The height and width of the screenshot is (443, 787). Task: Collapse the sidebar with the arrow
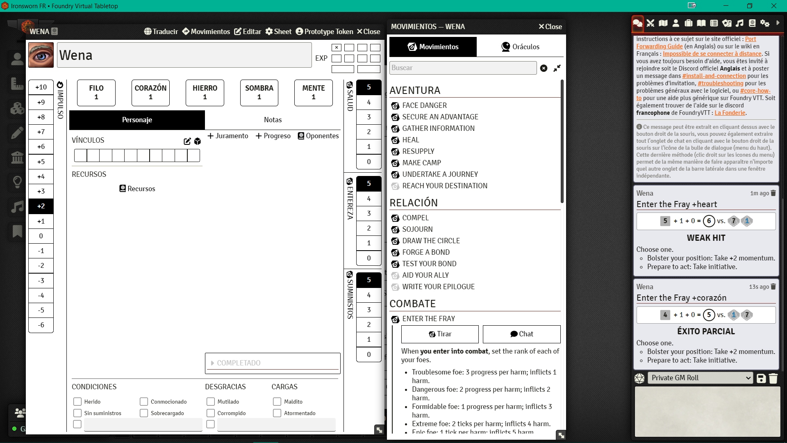(x=778, y=23)
